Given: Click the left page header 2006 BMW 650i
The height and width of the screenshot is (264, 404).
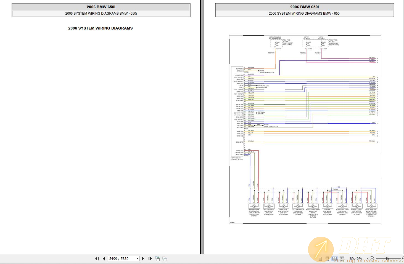Looking at the screenshot, I should click(x=101, y=7).
